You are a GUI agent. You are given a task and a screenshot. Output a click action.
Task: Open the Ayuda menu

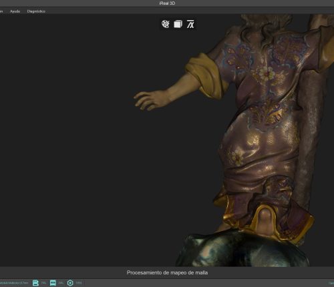pyautogui.click(x=15, y=11)
